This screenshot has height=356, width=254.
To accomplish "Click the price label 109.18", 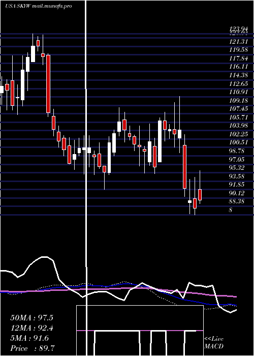I will pos(239,100).
